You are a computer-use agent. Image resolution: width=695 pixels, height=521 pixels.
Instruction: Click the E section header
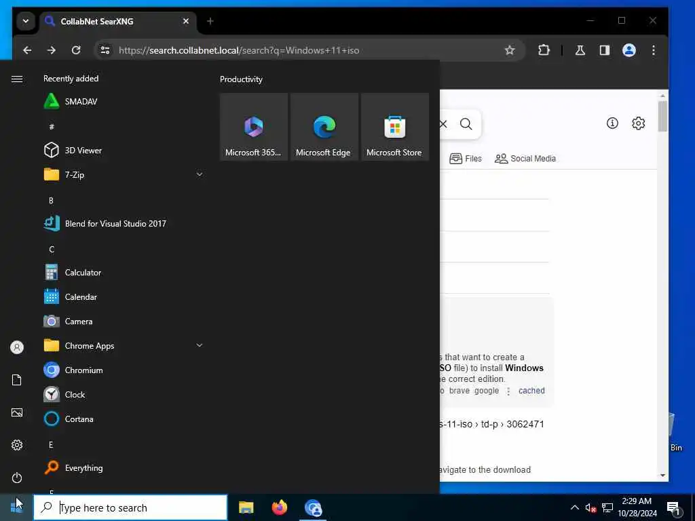(x=51, y=445)
